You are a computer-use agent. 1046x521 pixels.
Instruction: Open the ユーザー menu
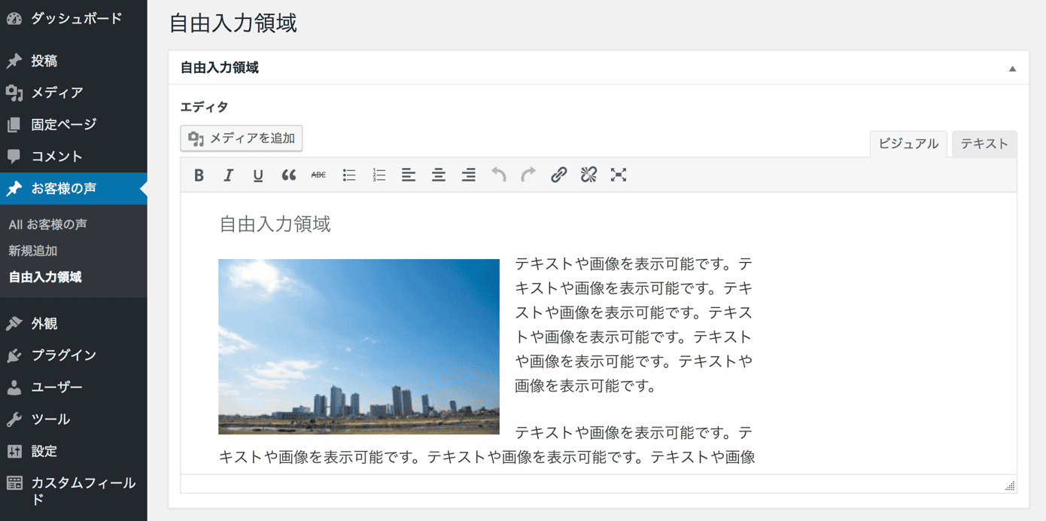click(74, 387)
